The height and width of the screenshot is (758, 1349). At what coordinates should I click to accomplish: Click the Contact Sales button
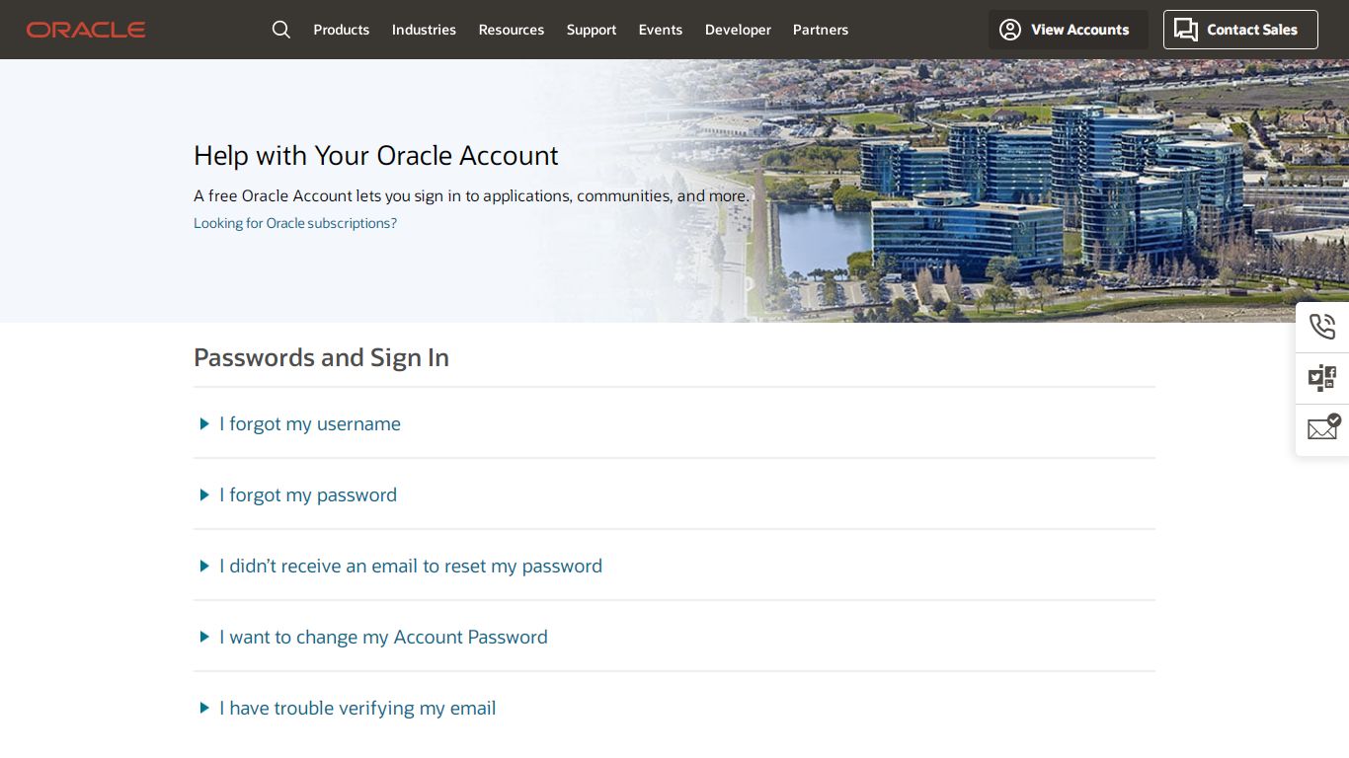pos(1240,30)
